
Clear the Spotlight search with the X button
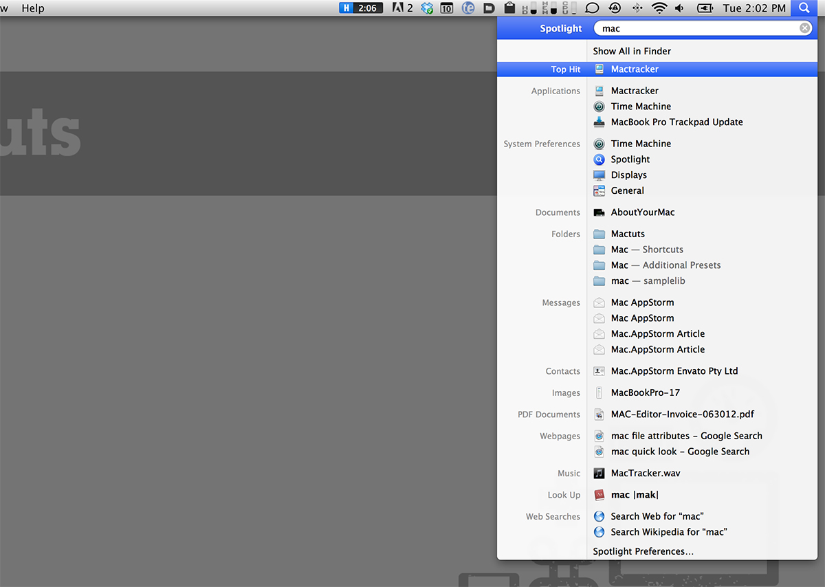[x=804, y=28]
